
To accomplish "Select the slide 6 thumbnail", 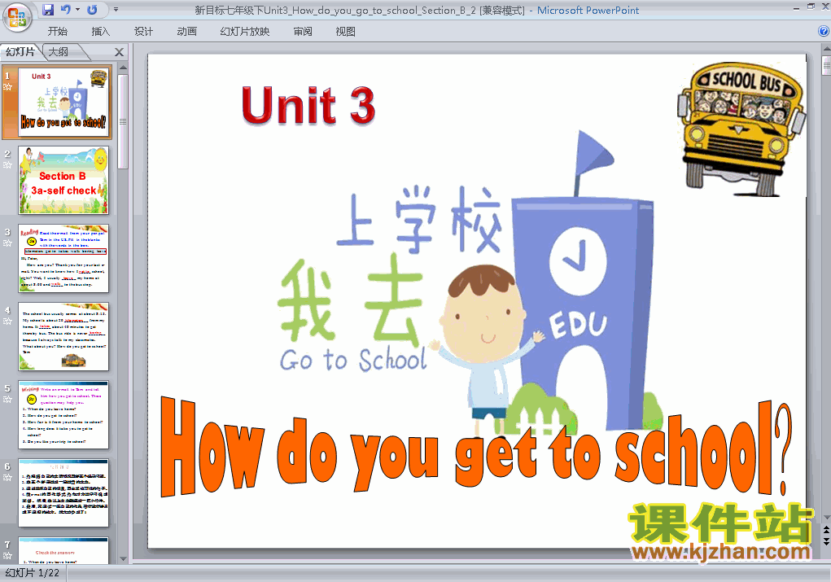I will coord(63,493).
